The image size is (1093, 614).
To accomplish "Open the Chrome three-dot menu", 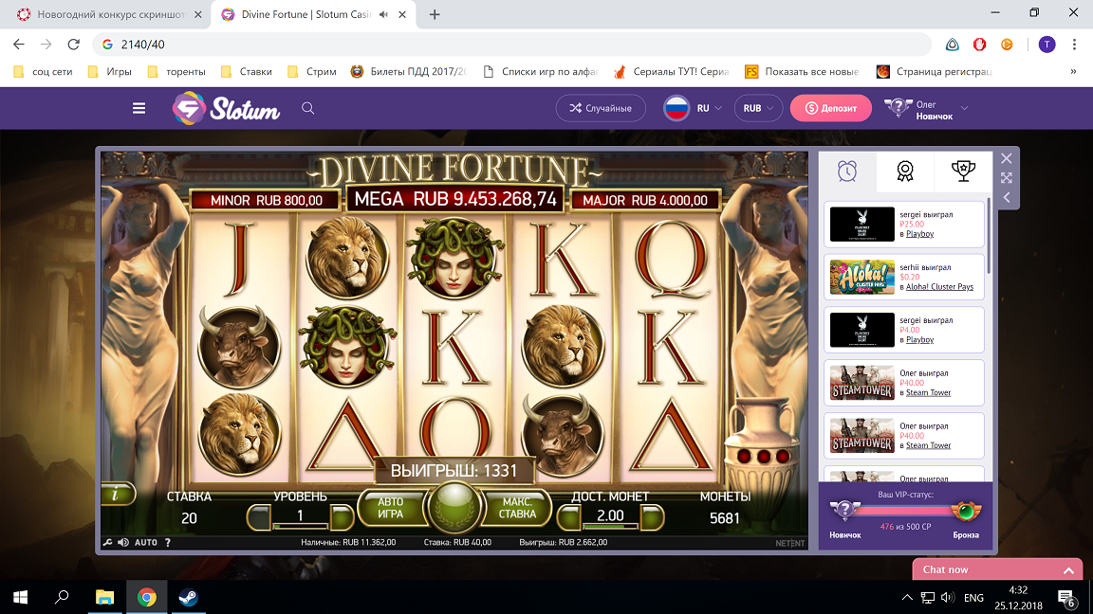I will [1074, 45].
